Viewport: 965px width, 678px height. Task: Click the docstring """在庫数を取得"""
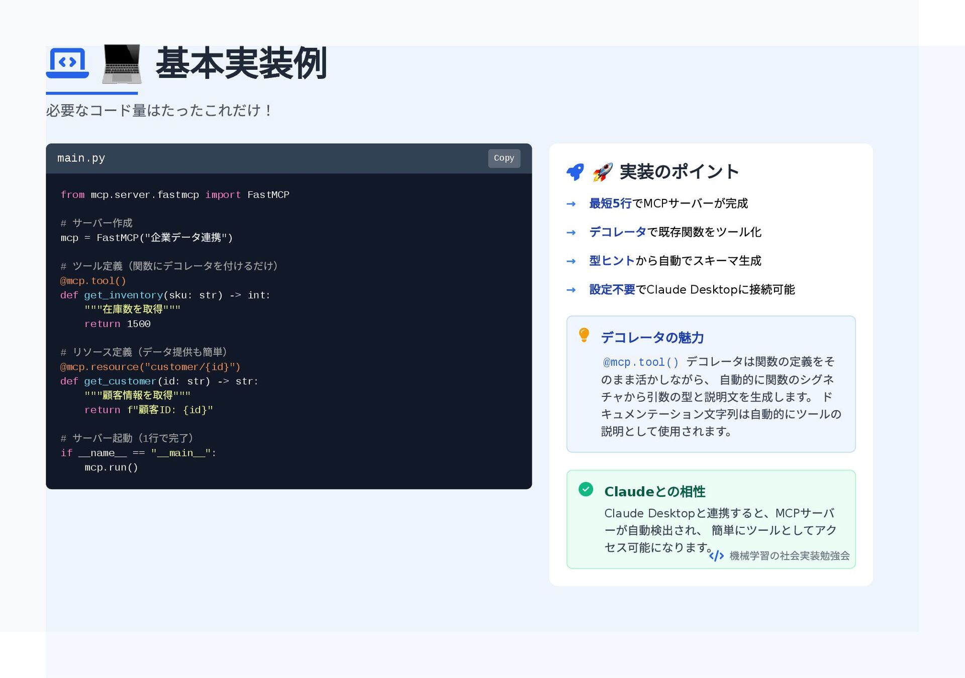point(132,309)
